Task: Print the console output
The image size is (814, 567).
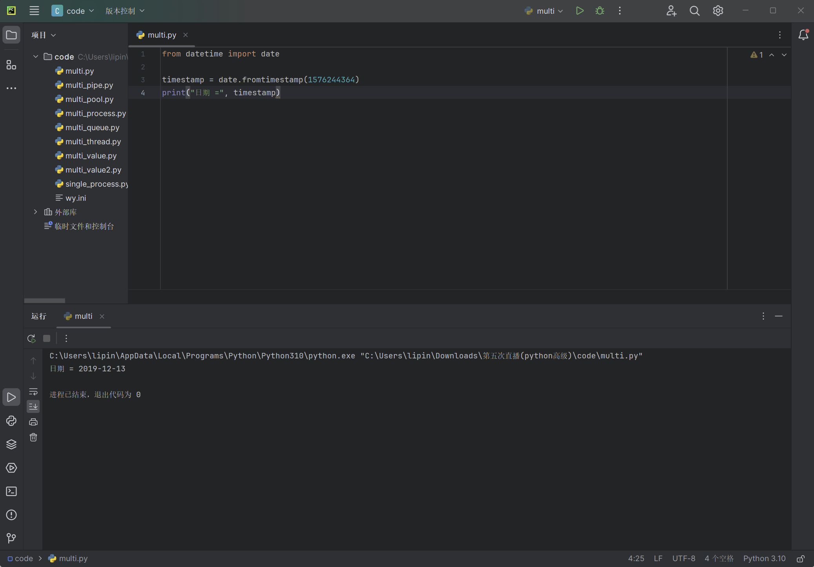Action: (x=33, y=422)
